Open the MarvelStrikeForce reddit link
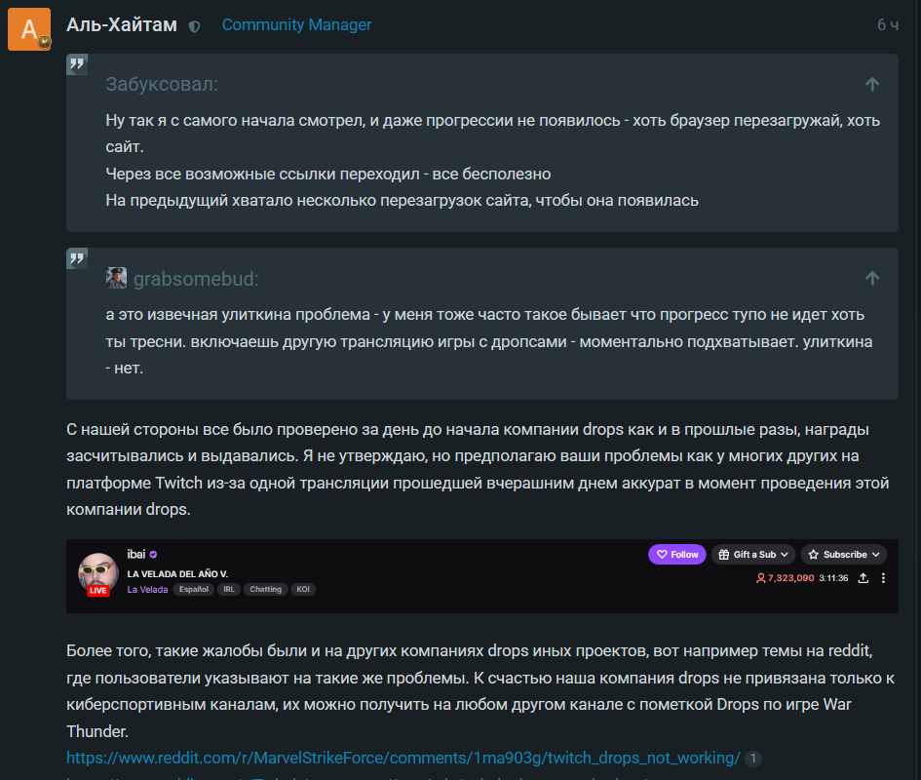The height and width of the screenshot is (780, 921). pyautogui.click(x=403, y=758)
